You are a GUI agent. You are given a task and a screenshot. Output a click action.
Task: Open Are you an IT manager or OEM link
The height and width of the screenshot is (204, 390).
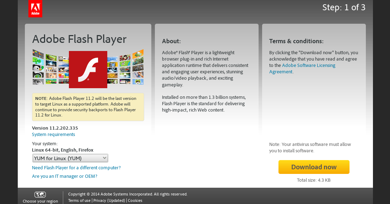(x=65, y=176)
